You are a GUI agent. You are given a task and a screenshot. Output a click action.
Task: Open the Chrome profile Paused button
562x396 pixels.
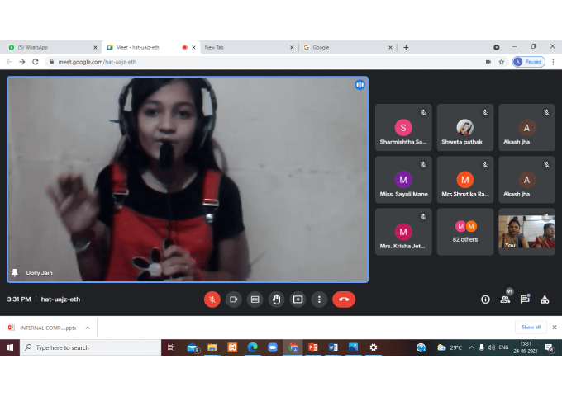click(528, 62)
